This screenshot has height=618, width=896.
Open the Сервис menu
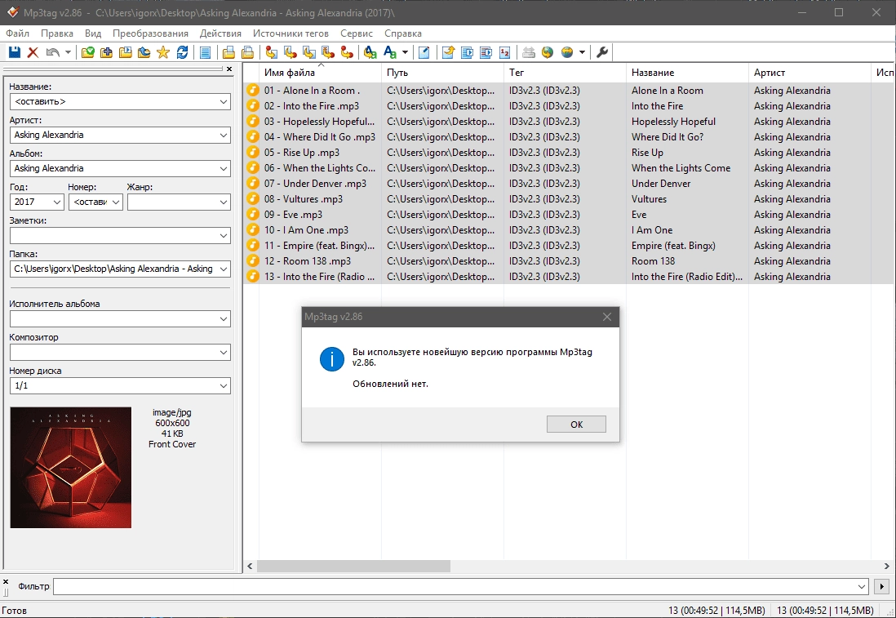click(357, 33)
